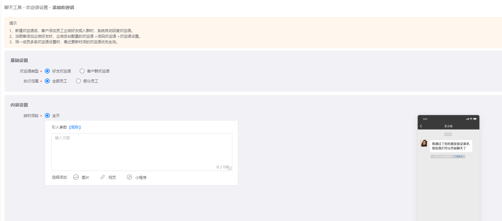Choose 全部员工 for execution scope
This screenshot has width=502, height=221.
(x=47, y=81)
